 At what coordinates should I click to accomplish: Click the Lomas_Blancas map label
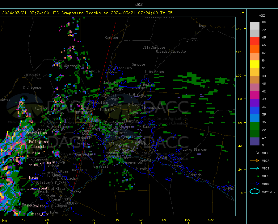click(x=195, y=149)
